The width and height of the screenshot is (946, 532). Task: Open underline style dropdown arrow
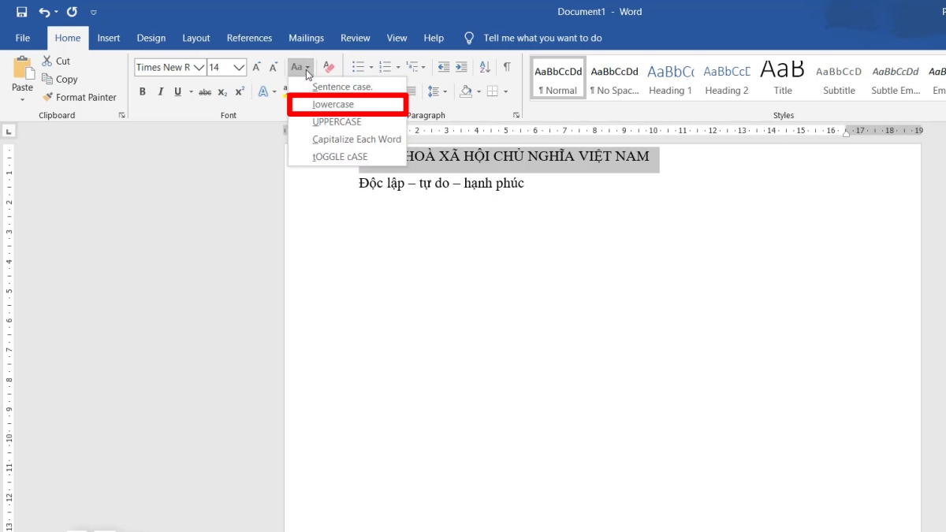pyautogui.click(x=190, y=91)
